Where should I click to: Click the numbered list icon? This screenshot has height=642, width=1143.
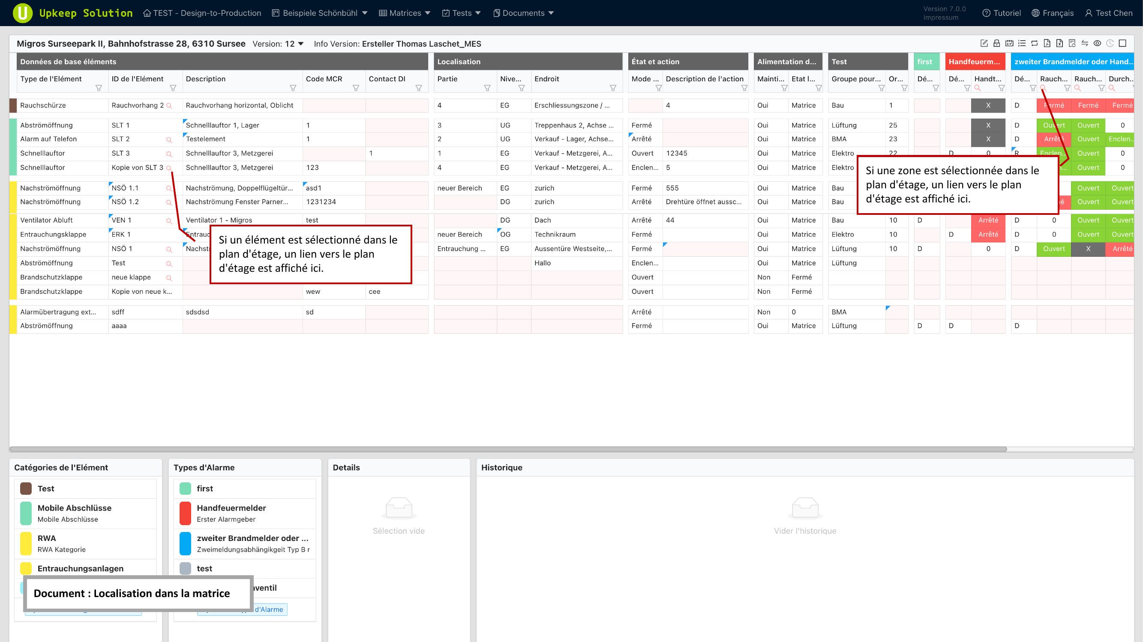(x=1022, y=43)
